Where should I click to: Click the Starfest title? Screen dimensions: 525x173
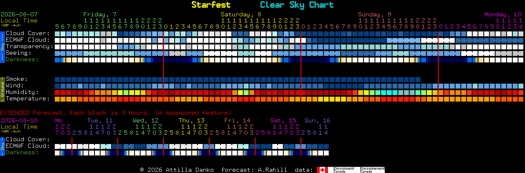click(x=211, y=5)
